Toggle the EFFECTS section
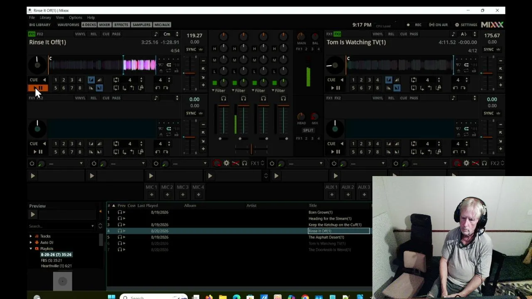The height and width of the screenshot is (299, 532). (x=121, y=25)
